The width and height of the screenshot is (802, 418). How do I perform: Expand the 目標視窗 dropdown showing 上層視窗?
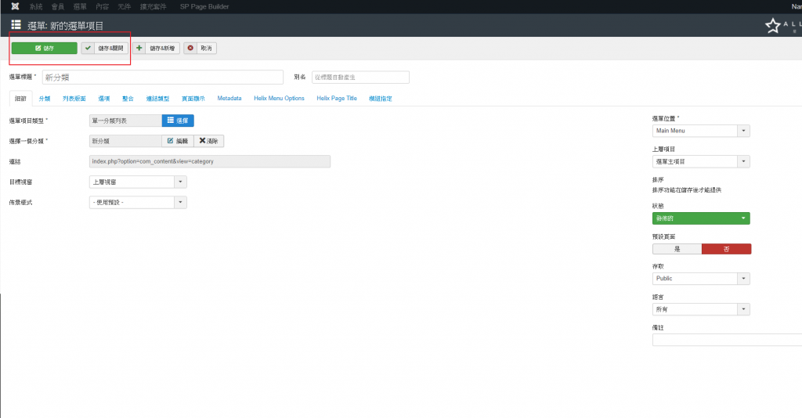(139, 182)
